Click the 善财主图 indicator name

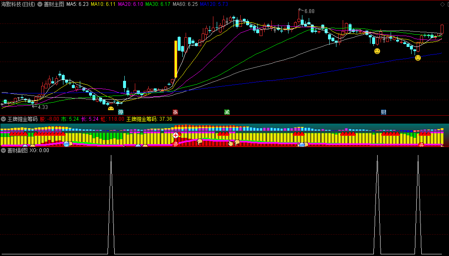point(54,4)
